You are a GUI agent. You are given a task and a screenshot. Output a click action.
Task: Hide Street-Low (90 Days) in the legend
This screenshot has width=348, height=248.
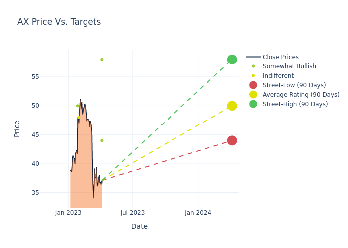pyautogui.click(x=294, y=85)
